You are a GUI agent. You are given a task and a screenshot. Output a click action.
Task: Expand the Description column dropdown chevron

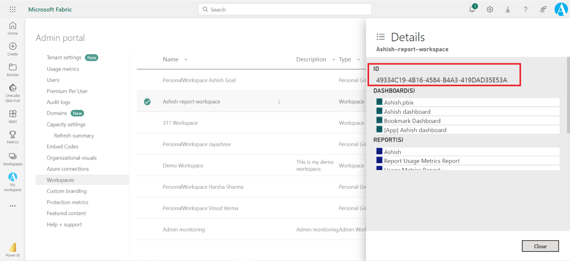click(333, 60)
